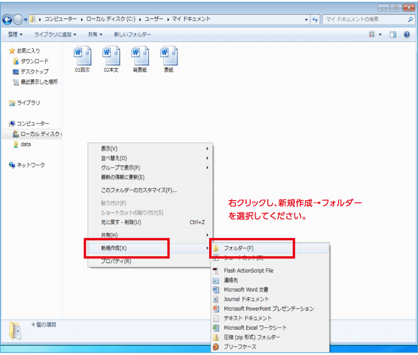Screen dimensions: 418x355
Task: Select ネットワーク in navigation pane
Action: (30, 165)
